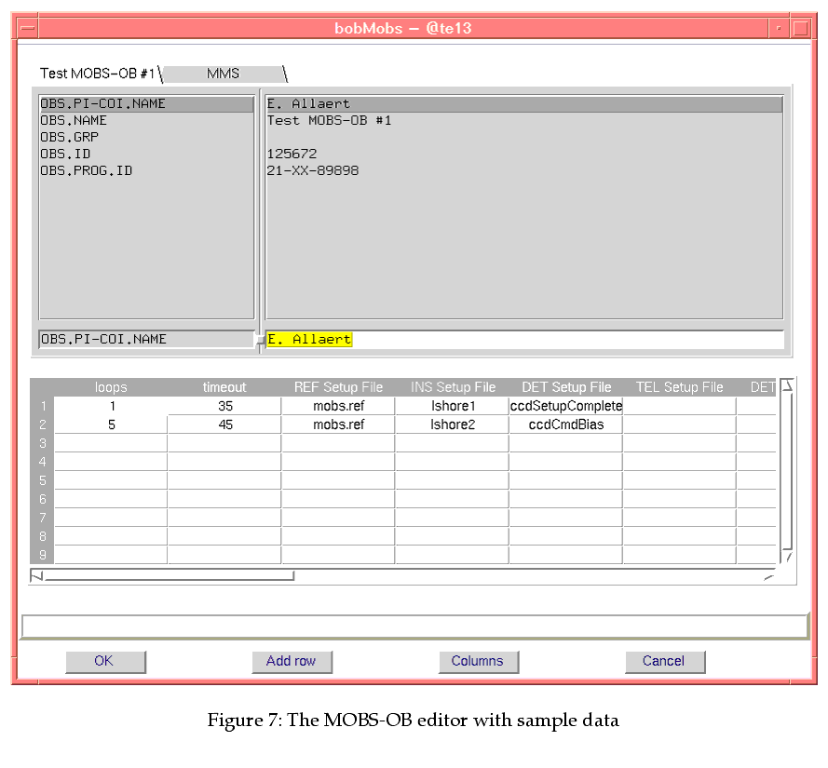
Task: Select row 3 header in the table
Action: [43, 443]
